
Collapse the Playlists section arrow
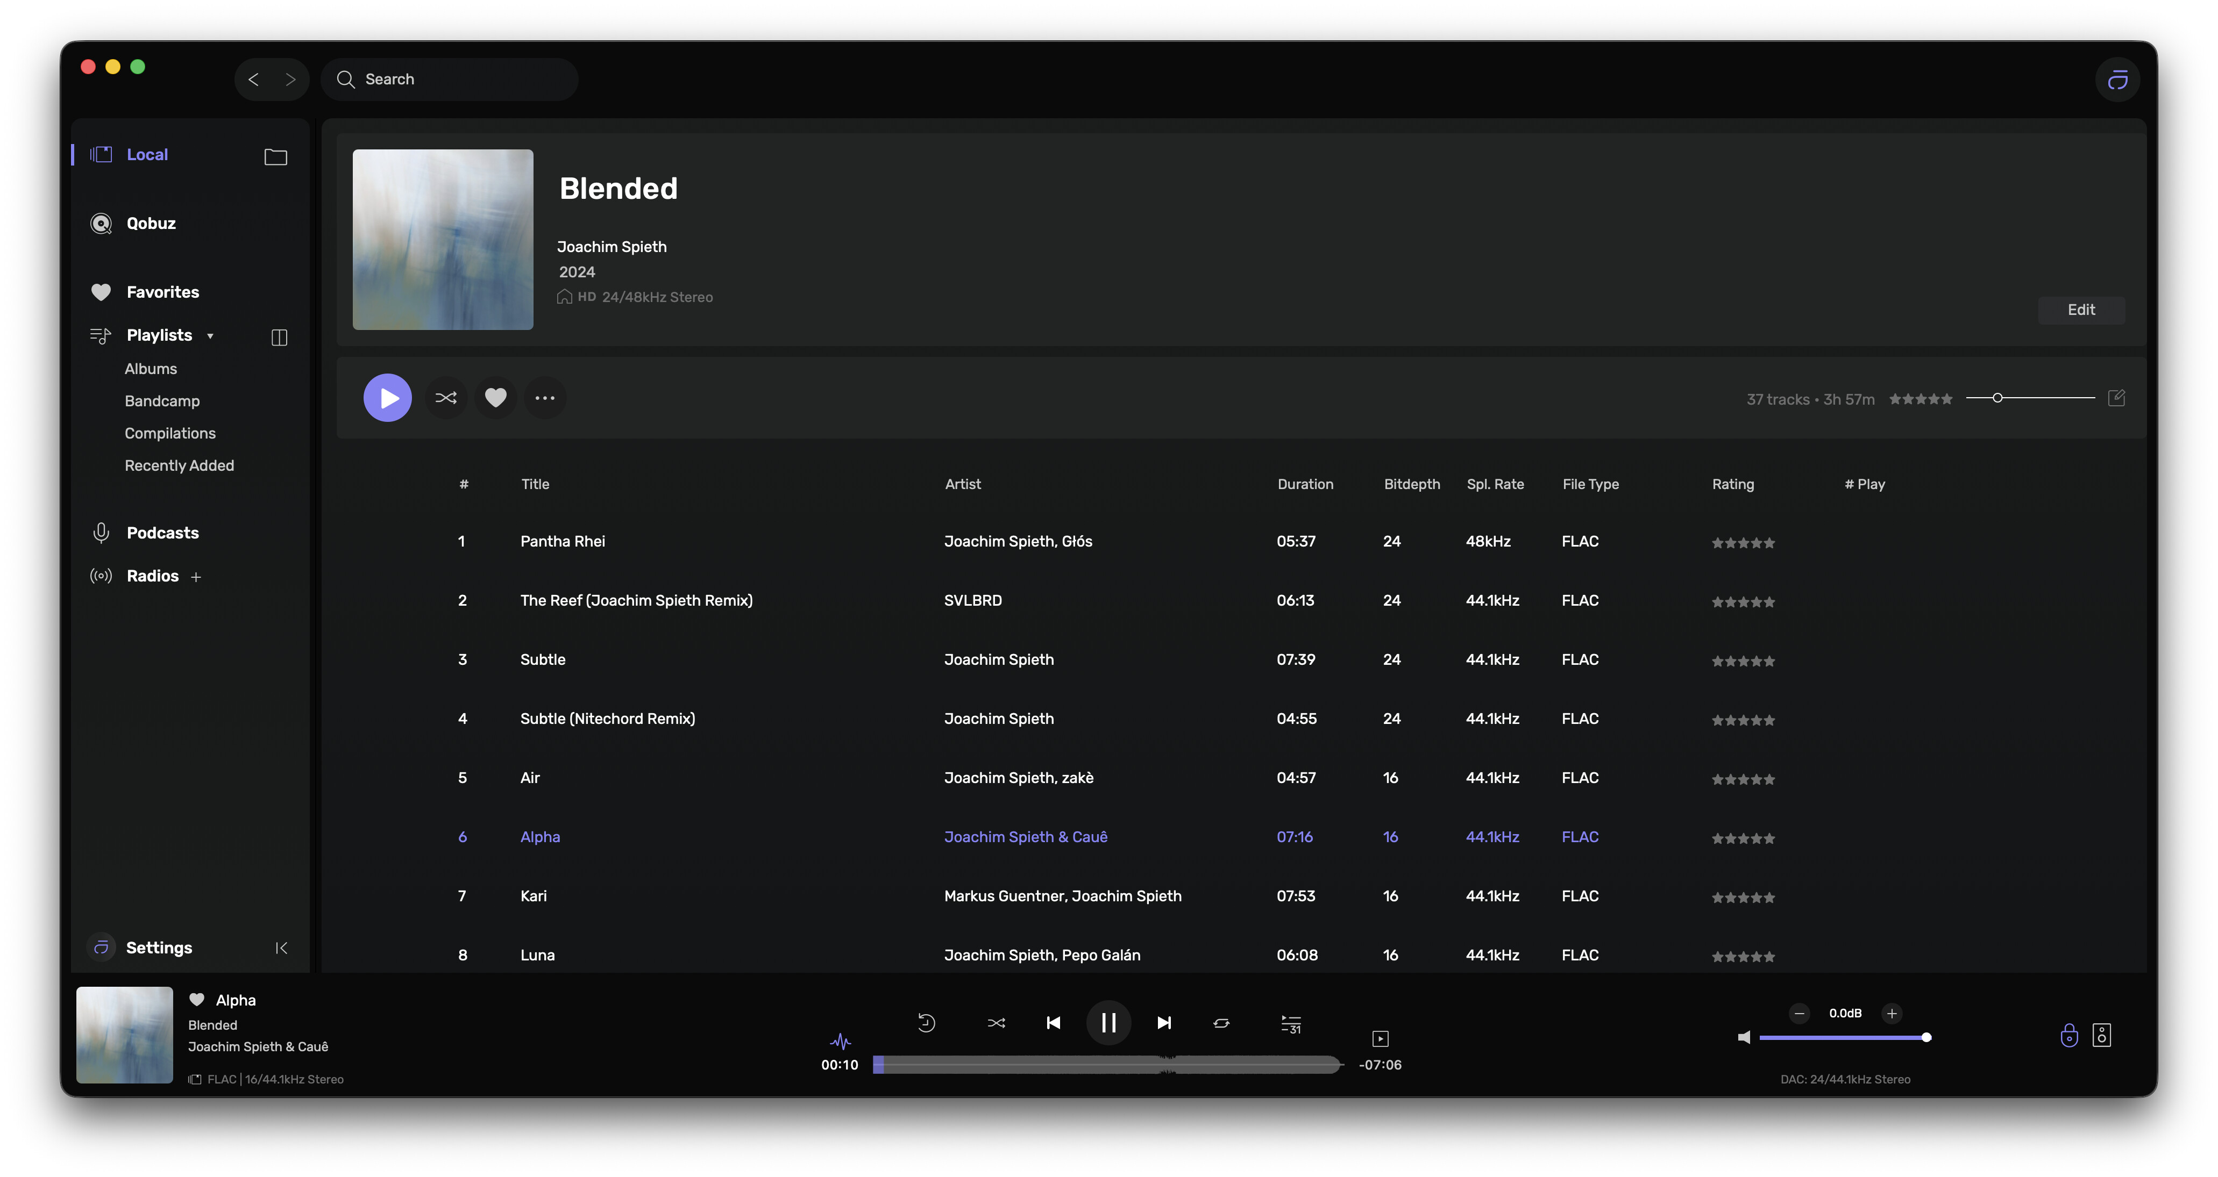(x=210, y=336)
